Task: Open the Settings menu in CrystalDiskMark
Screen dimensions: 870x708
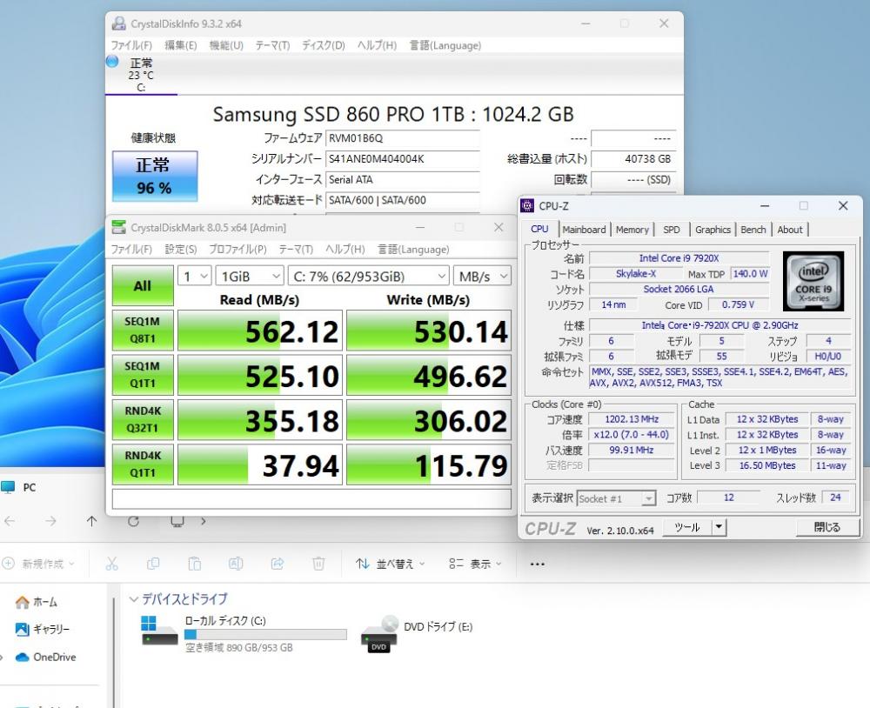Action: pos(181,250)
